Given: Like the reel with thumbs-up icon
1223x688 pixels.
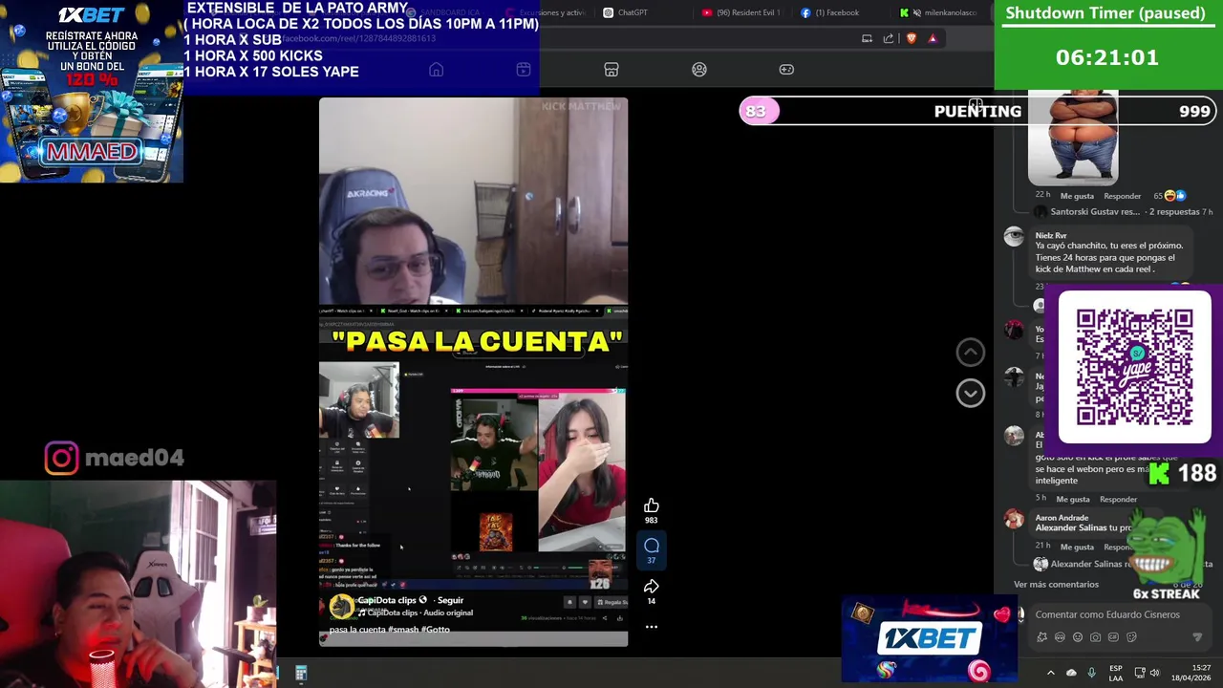Looking at the screenshot, I should (651, 505).
